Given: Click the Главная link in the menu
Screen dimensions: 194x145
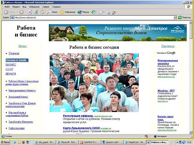Looking at the screenshot, I should (x=14, y=53).
